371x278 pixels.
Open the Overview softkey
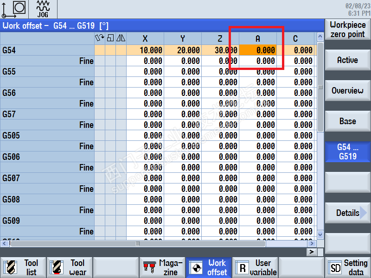[x=347, y=90]
